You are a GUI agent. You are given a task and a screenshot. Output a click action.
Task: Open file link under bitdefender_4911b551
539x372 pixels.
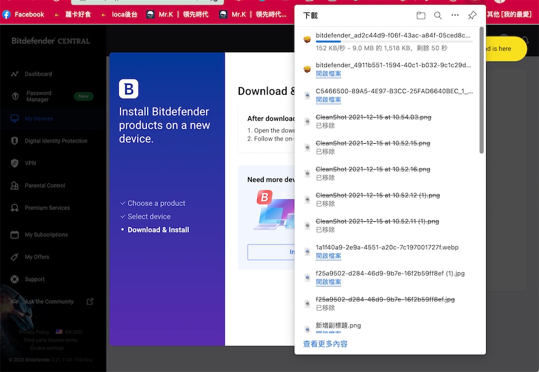328,74
